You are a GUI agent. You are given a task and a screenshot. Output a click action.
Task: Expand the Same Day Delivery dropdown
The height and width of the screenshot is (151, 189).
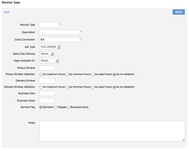(x=47, y=54)
